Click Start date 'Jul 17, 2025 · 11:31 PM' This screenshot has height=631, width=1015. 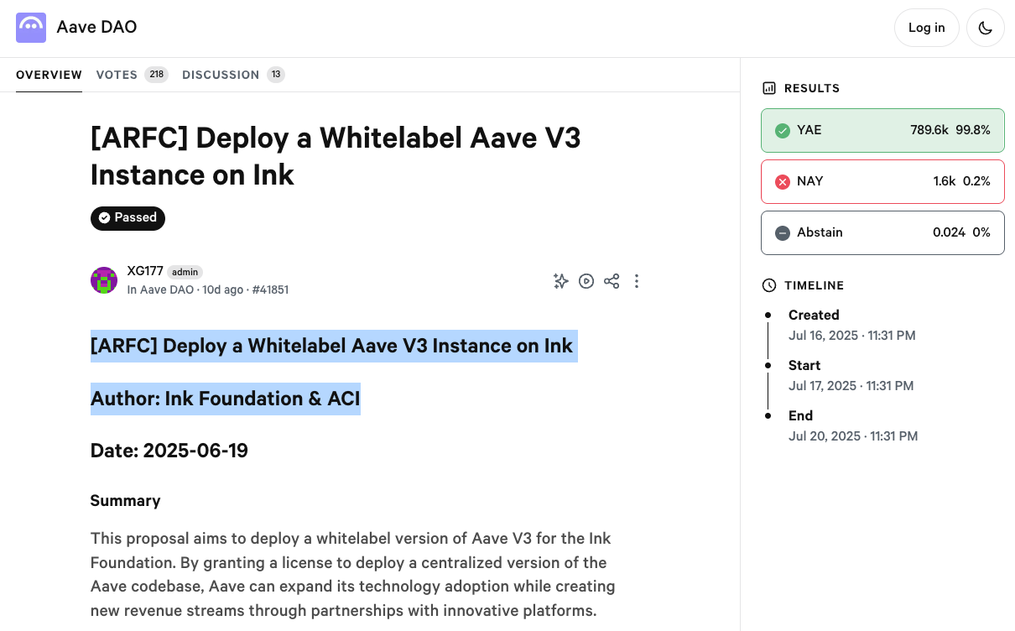(851, 386)
